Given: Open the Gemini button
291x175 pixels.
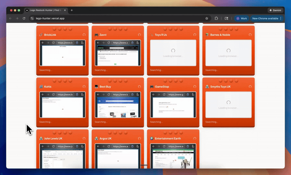Looking at the screenshot, I should pos(275,10).
